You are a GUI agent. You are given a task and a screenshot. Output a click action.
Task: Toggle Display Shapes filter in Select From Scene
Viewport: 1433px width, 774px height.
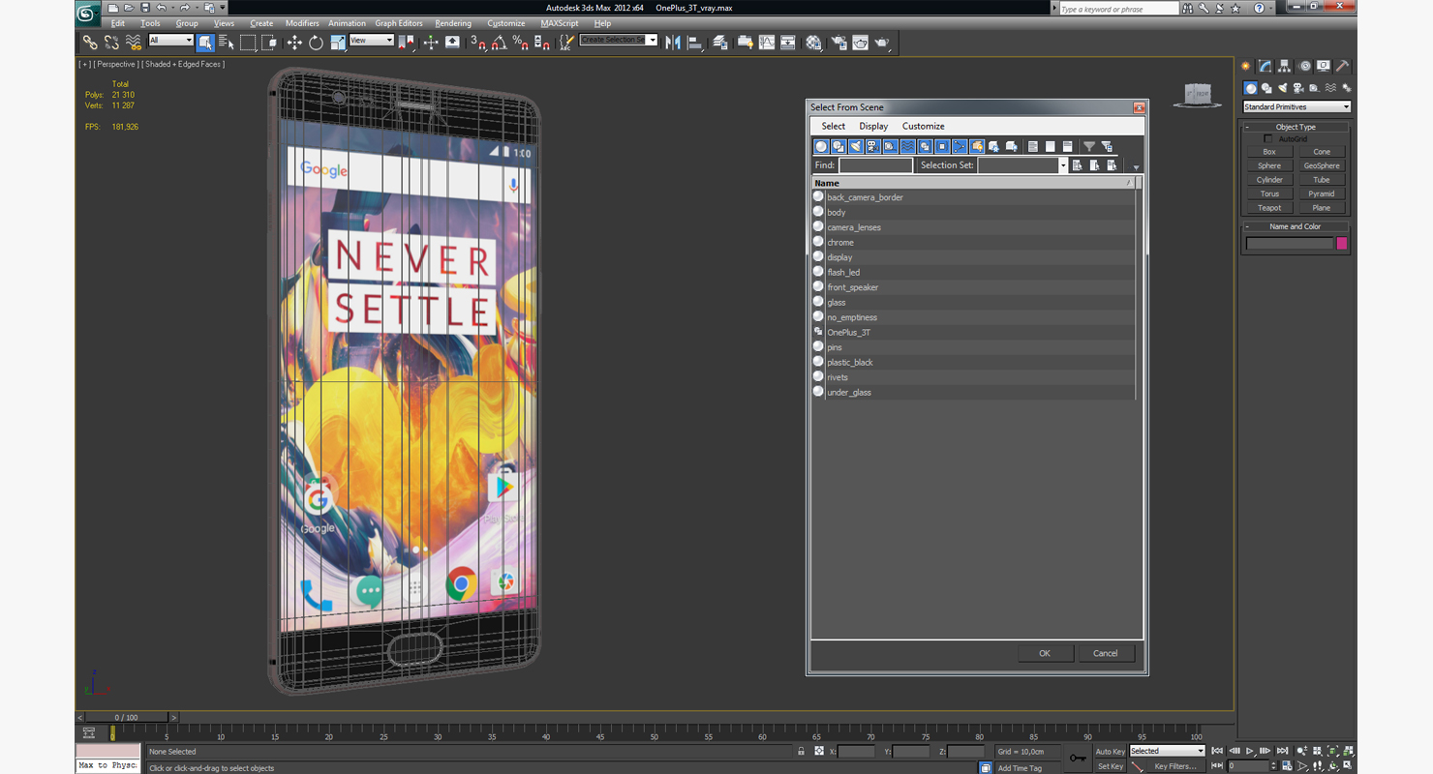click(838, 146)
